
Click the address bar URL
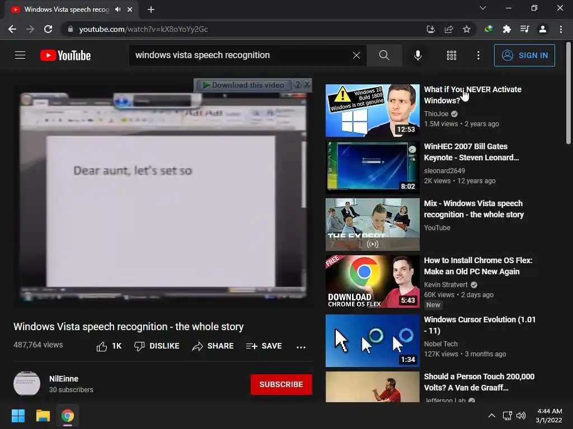point(143,29)
